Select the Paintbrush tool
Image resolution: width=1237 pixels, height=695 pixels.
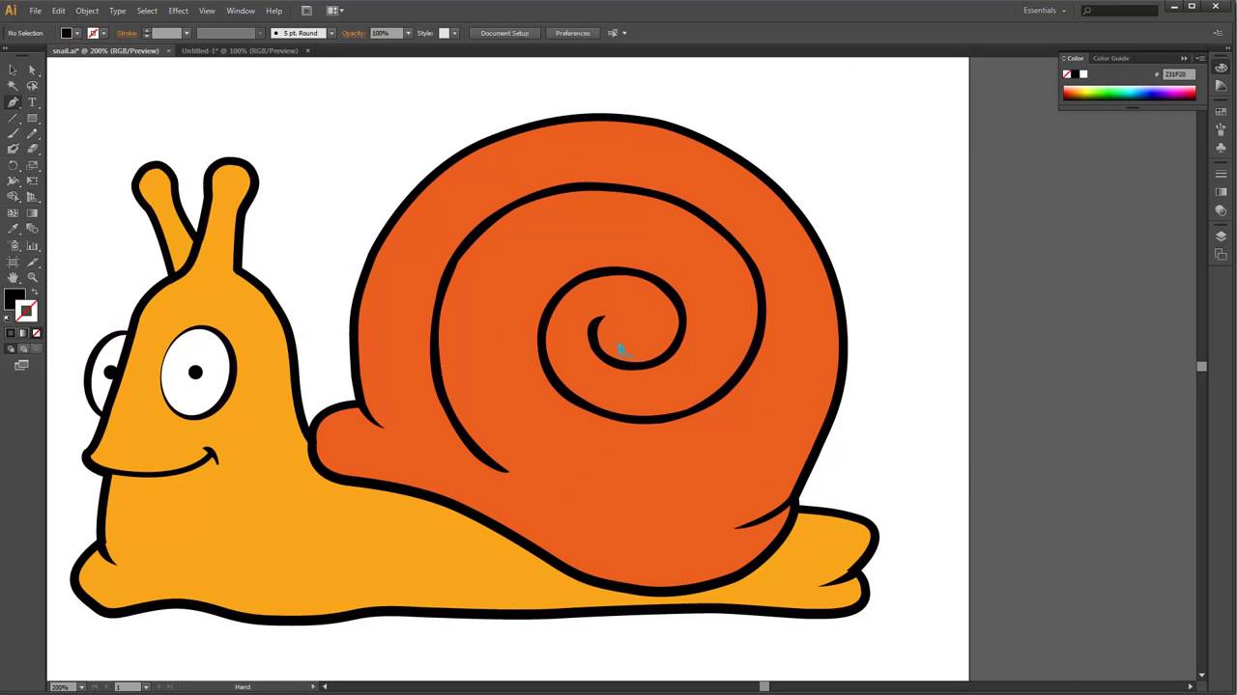tap(13, 133)
